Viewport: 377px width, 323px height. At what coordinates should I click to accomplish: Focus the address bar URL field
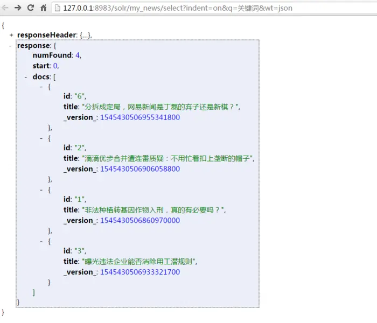click(214, 8)
